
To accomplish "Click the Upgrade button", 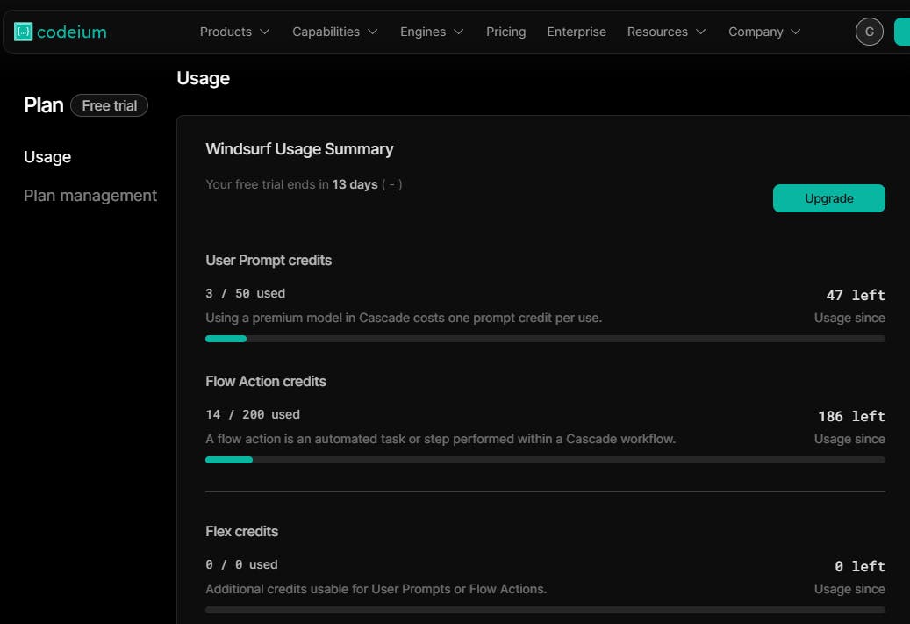I will pyautogui.click(x=828, y=198).
